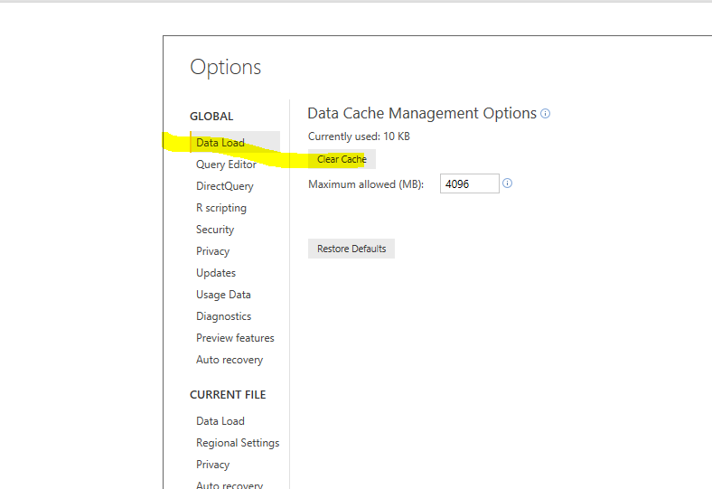View the Preview features list

click(235, 338)
